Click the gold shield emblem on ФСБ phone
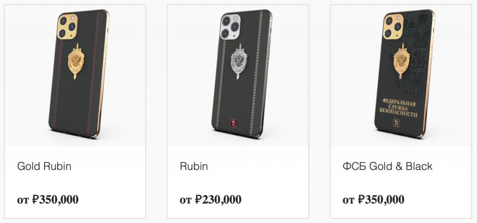 point(403,61)
